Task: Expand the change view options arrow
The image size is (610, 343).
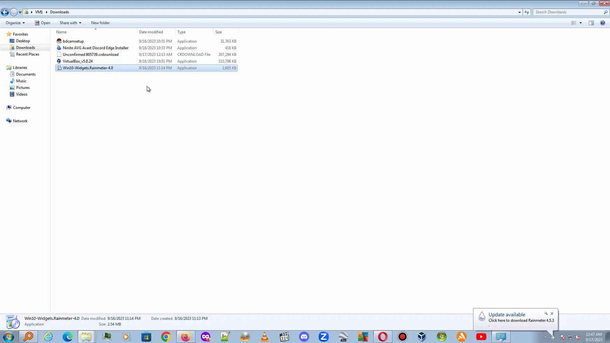Action: [x=580, y=23]
